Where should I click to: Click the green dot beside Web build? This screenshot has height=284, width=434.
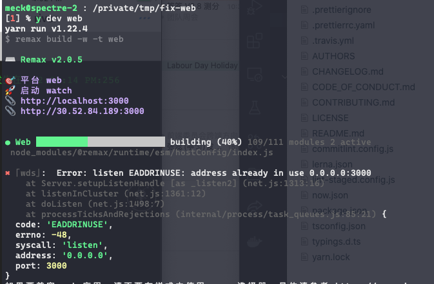[x=8, y=143]
